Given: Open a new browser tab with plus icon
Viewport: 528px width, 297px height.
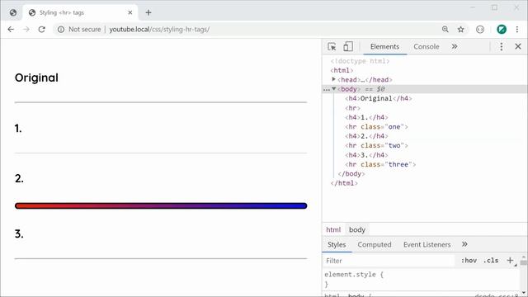Looking at the screenshot, I should click(x=148, y=13).
